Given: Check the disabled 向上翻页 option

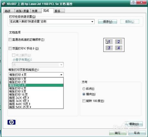Looking at the screenshot, I should (x=14, y=55).
